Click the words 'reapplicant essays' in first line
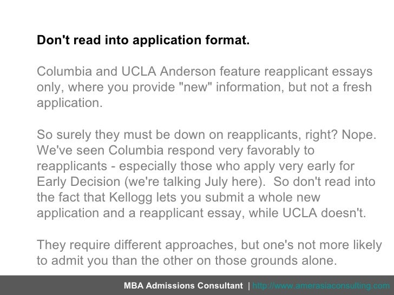This screenshot has height=295, width=394. coord(318,71)
